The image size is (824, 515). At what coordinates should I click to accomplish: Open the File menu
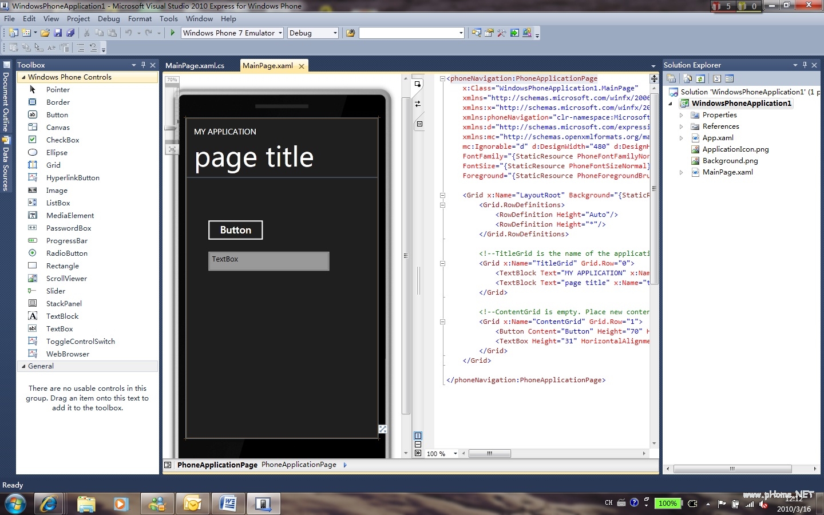[10, 19]
